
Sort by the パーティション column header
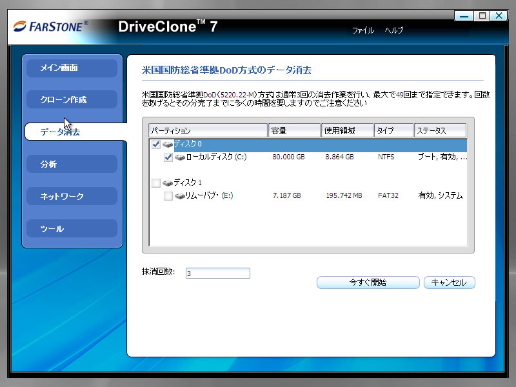pos(208,131)
